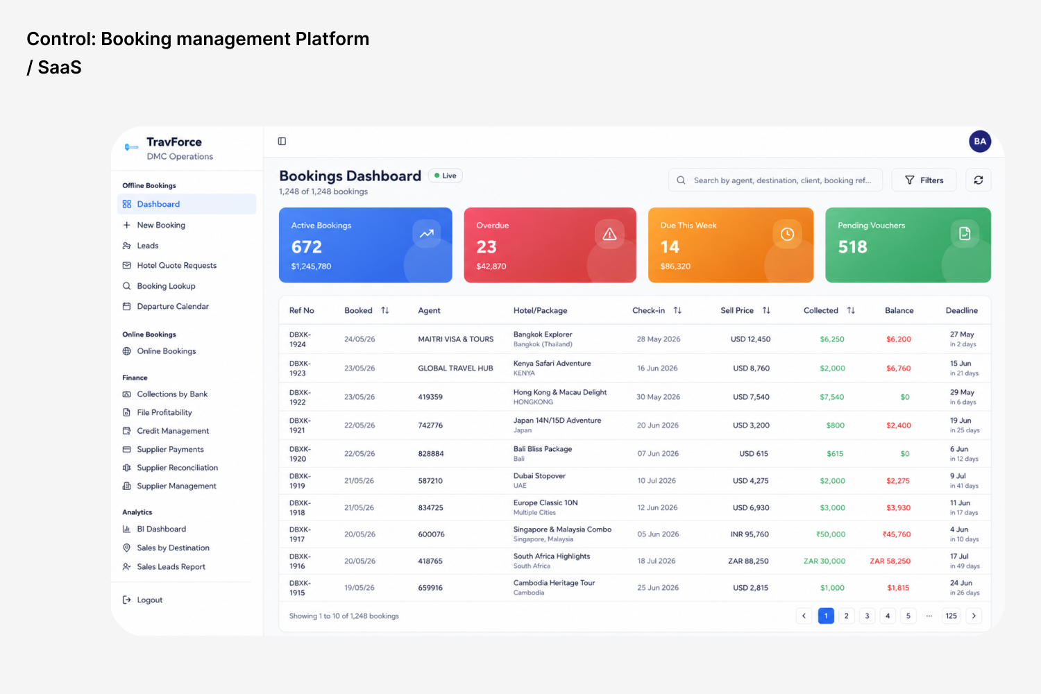Image resolution: width=1041 pixels, height=694 pixels.
Task: Click the icon beside Credit Management
Action: click(127, 431)
